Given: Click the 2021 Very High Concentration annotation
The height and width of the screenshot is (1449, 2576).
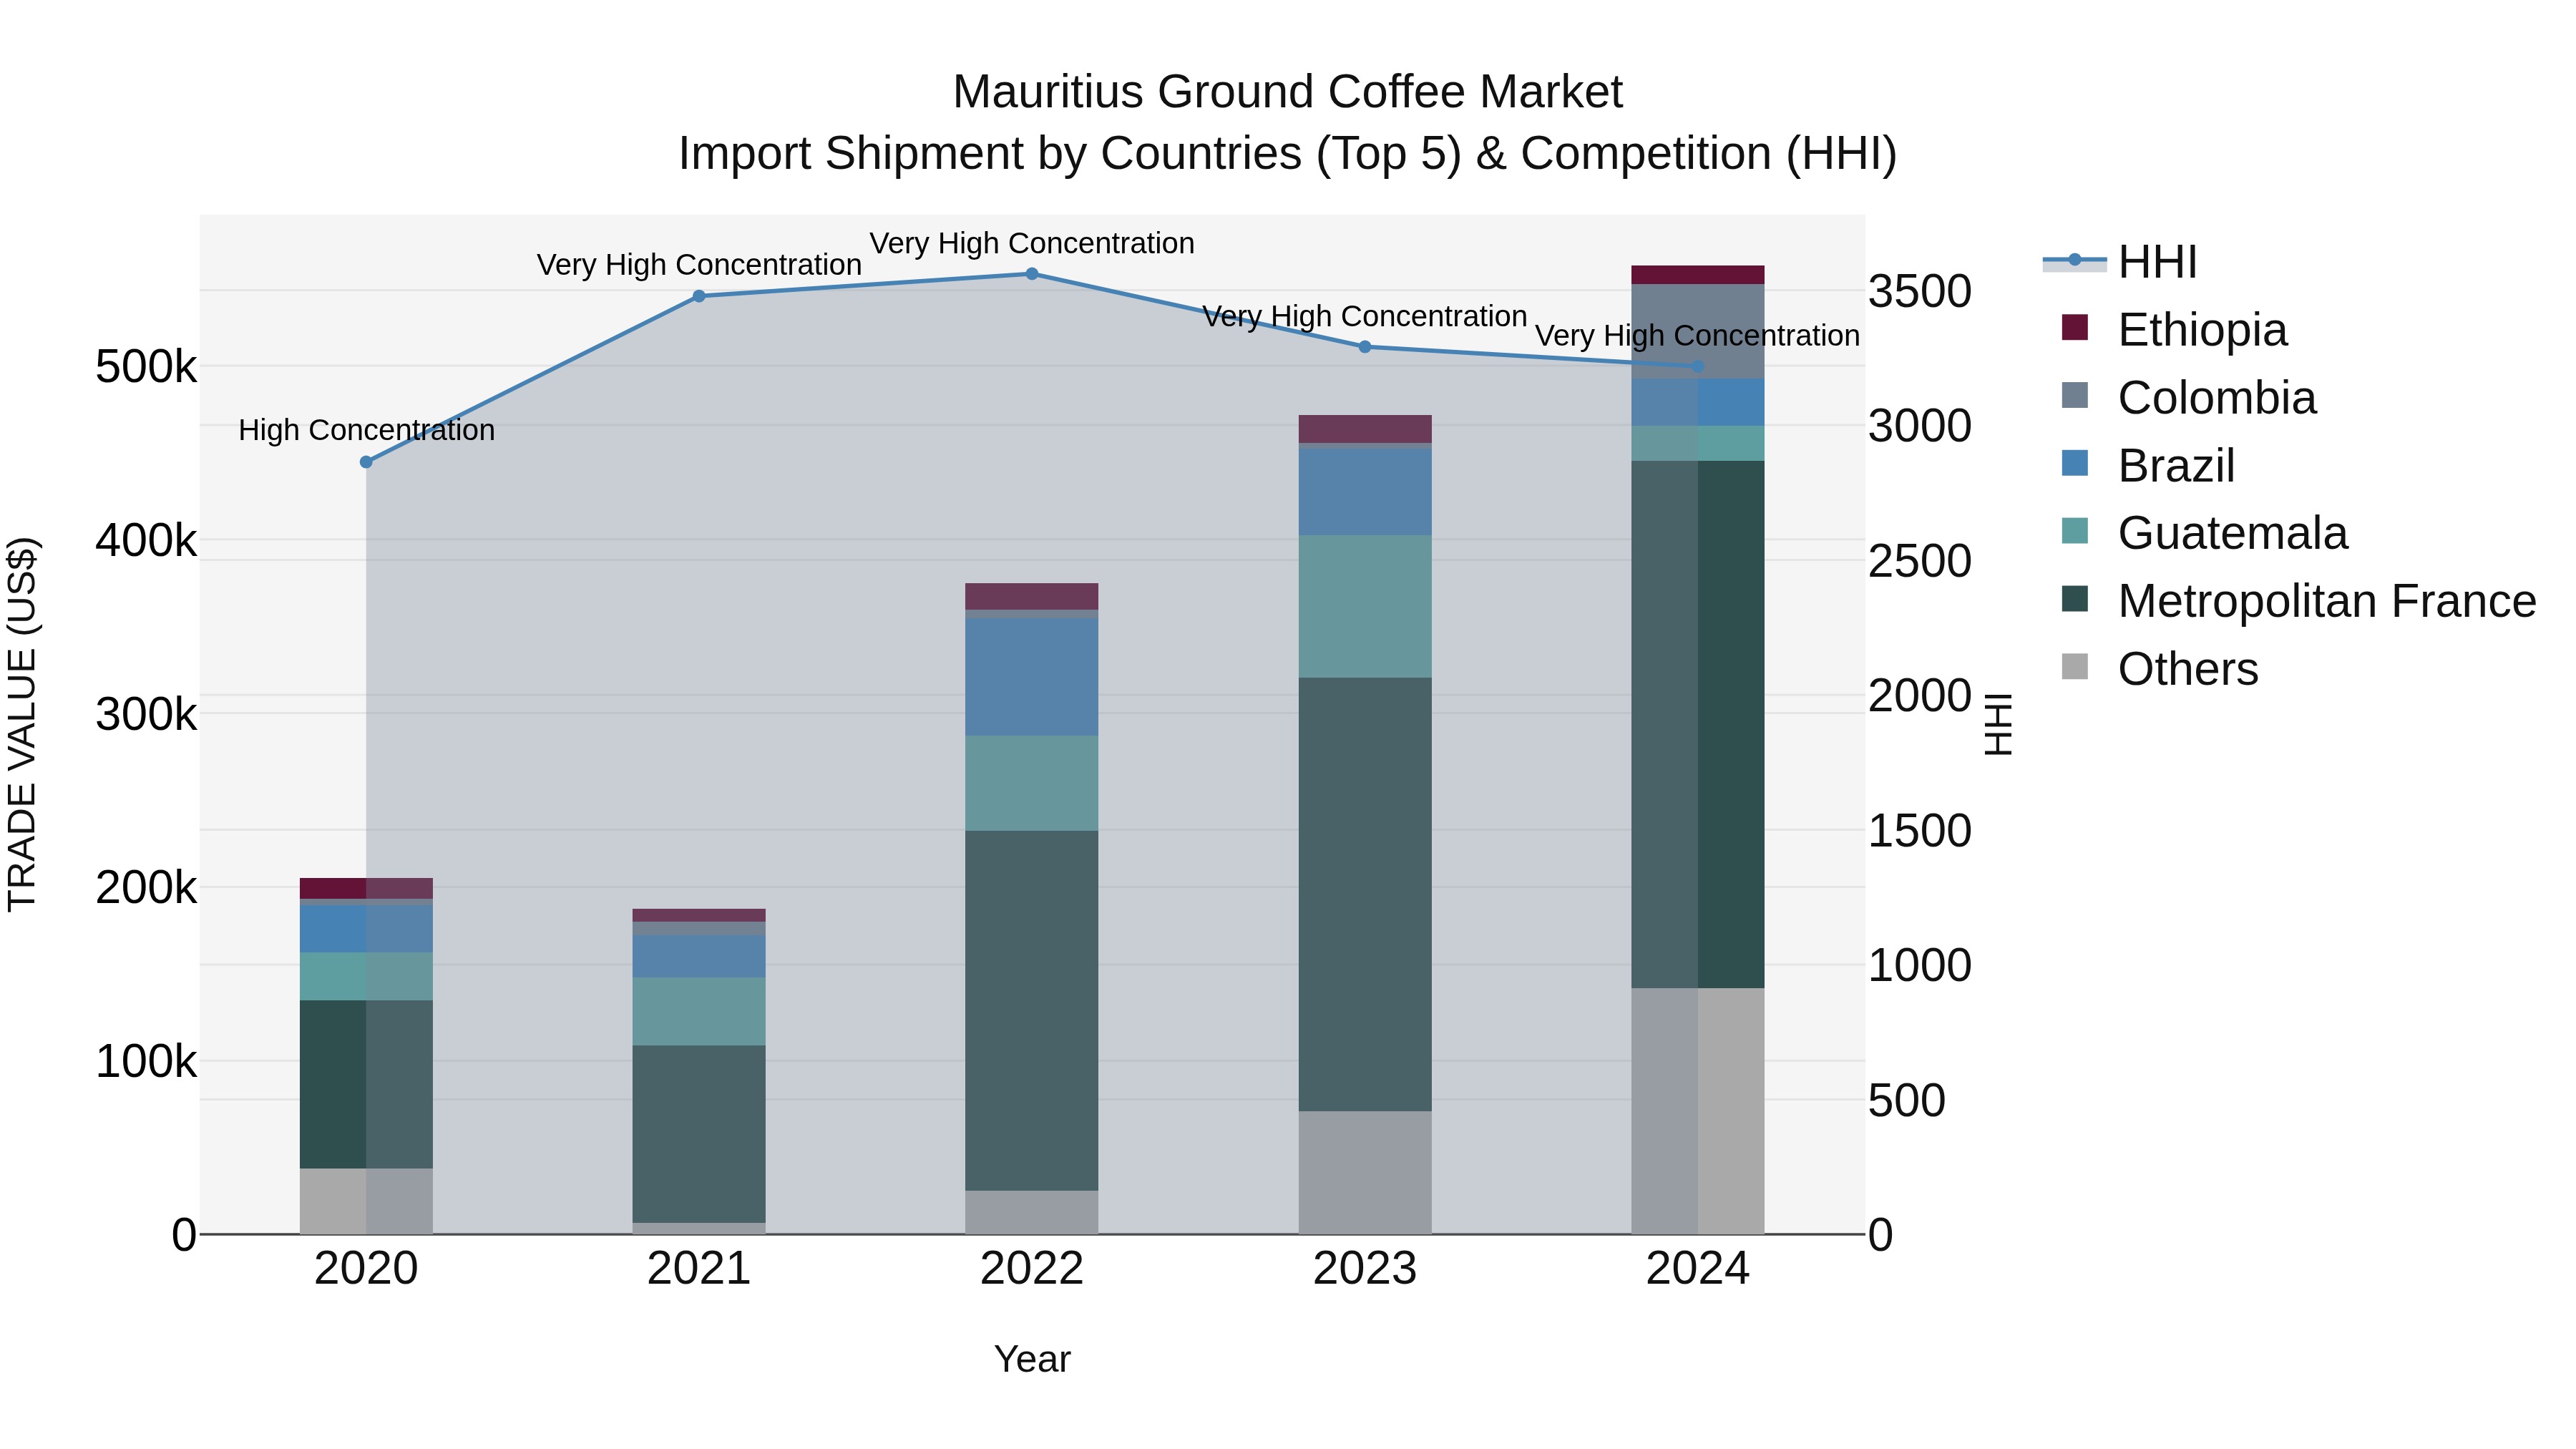Looking at the screenshot, I should [699, 265].
